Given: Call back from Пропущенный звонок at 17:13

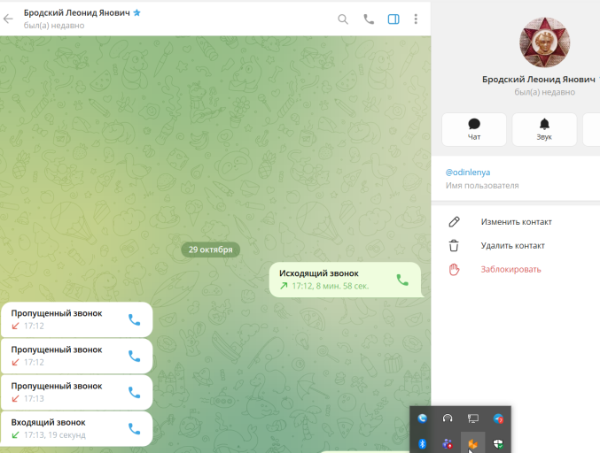Looking at the screenshot, I should (134, 392).
